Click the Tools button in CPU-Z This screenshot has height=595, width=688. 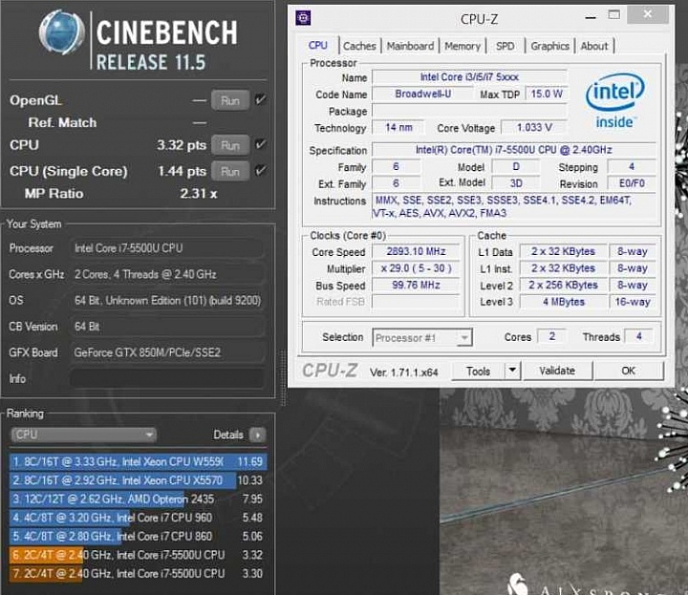[x=478, y=371]
